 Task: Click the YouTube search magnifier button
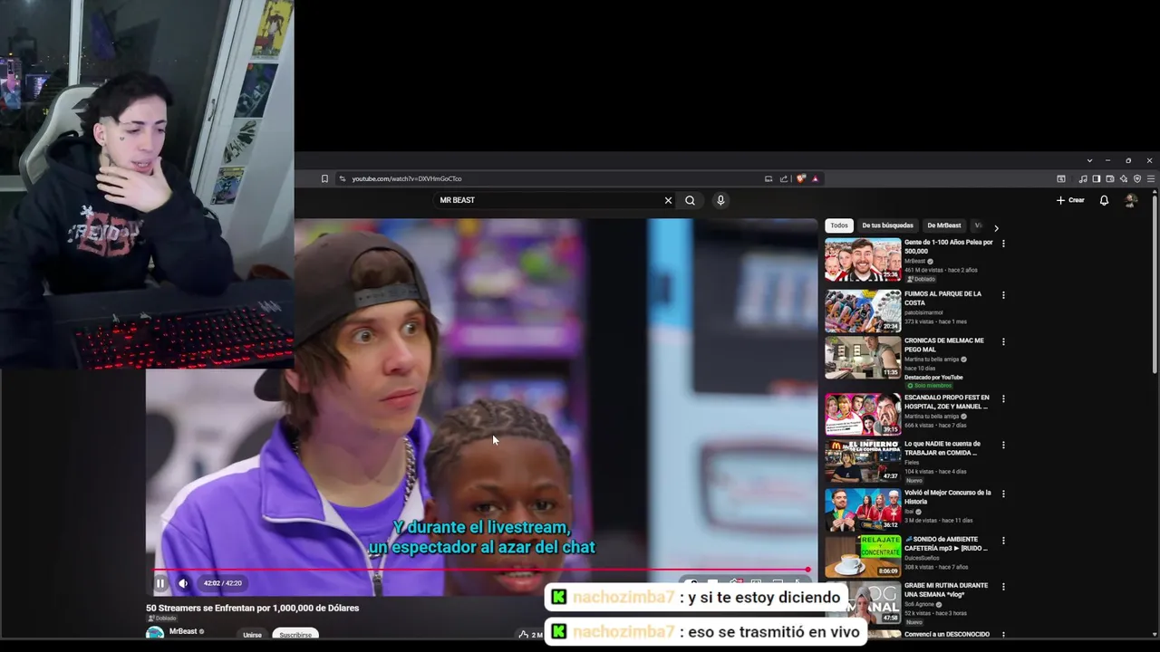(x=690, y=200)
